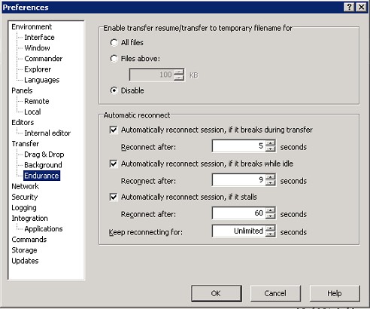The image size is (370, 309).
Task: Select the All files radio button
Action: coord(114,43)
